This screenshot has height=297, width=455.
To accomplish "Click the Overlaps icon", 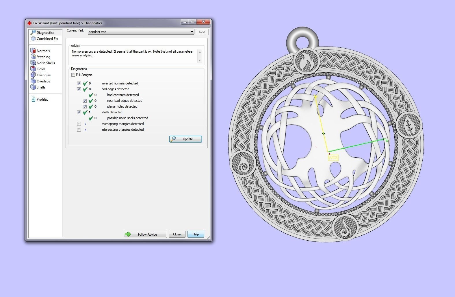I will (x=33, y=81).
